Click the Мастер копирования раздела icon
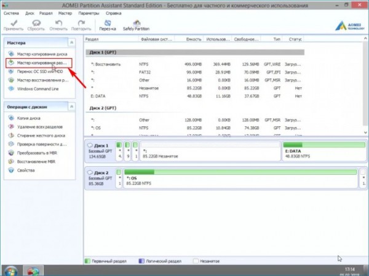Image resolution: width=369 pixels, height=276 pixels. tap(11, 63)
